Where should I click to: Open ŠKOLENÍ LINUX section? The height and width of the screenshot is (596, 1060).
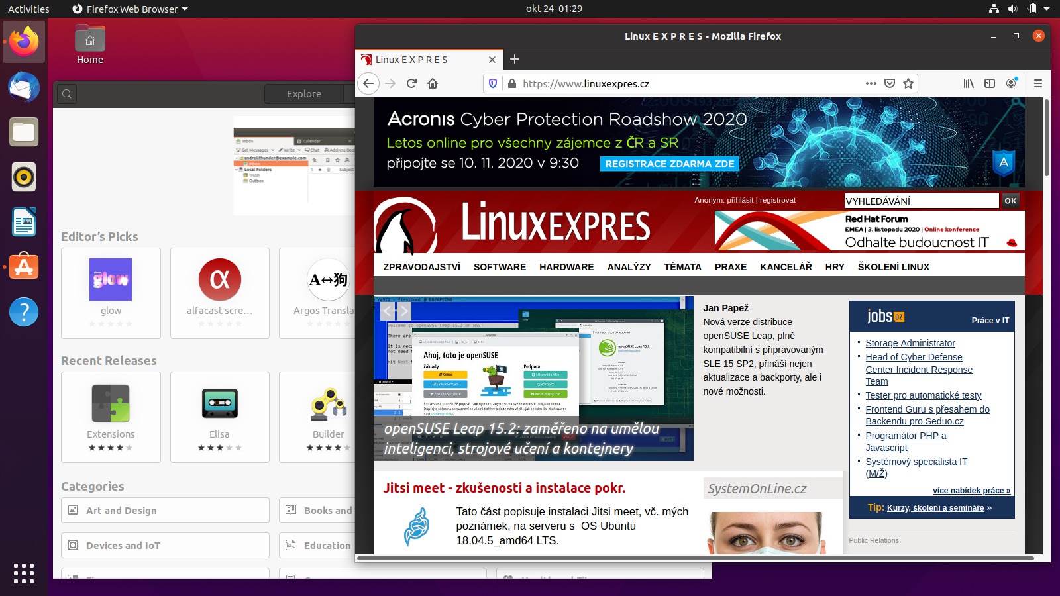(x=893, y=267)
